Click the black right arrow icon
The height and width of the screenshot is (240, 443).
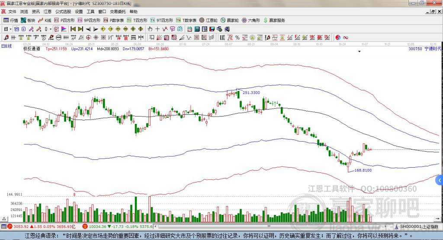(96, 29)
